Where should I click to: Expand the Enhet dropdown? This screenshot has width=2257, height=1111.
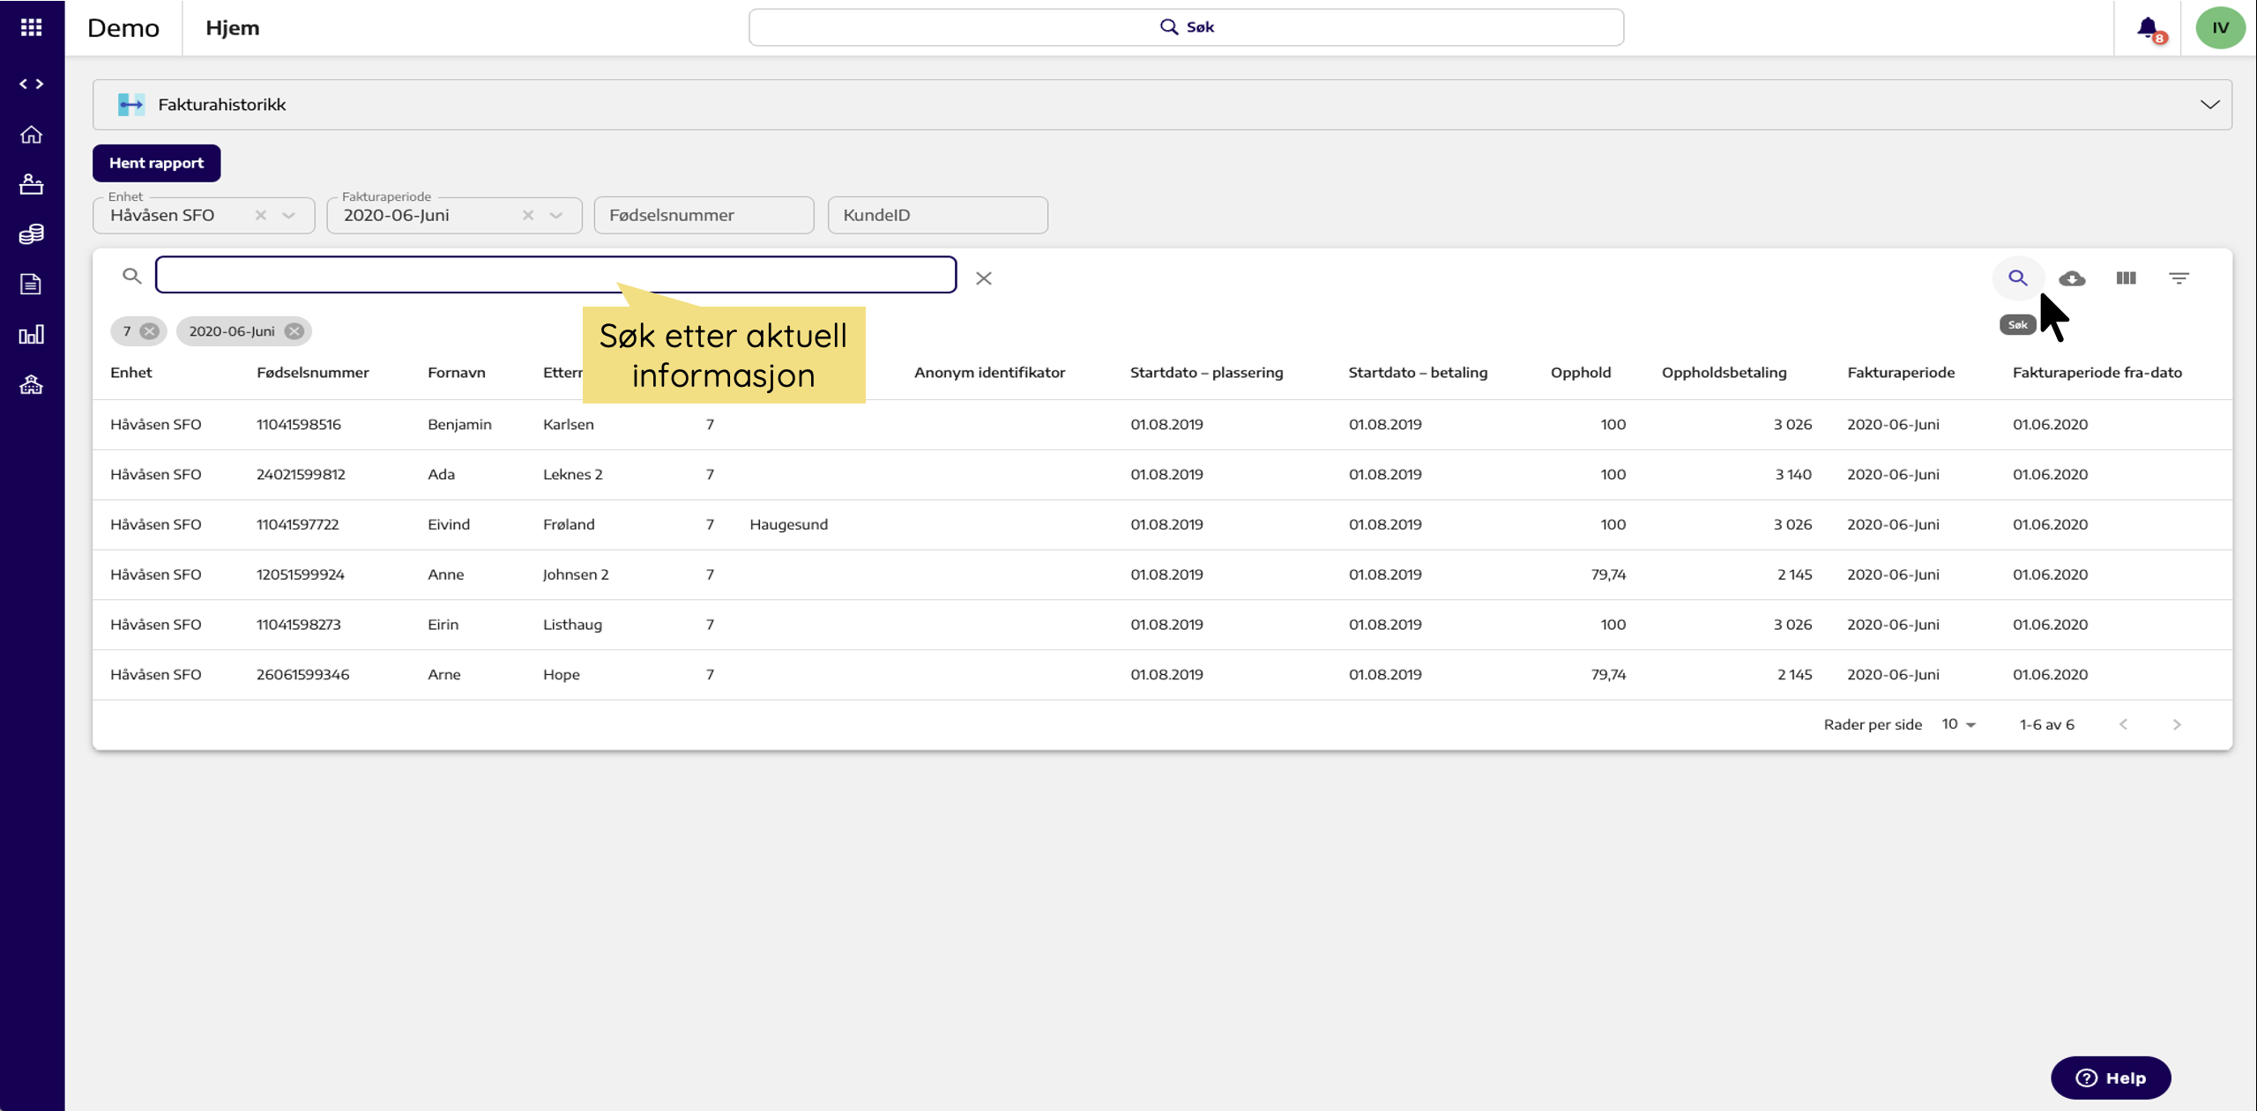click(289, 215)
